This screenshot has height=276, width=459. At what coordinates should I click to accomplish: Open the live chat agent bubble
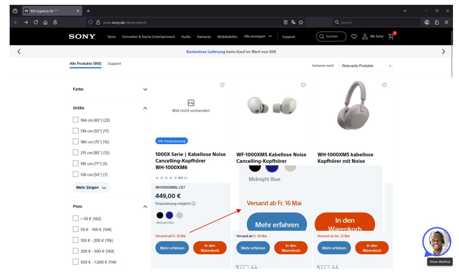437,242
